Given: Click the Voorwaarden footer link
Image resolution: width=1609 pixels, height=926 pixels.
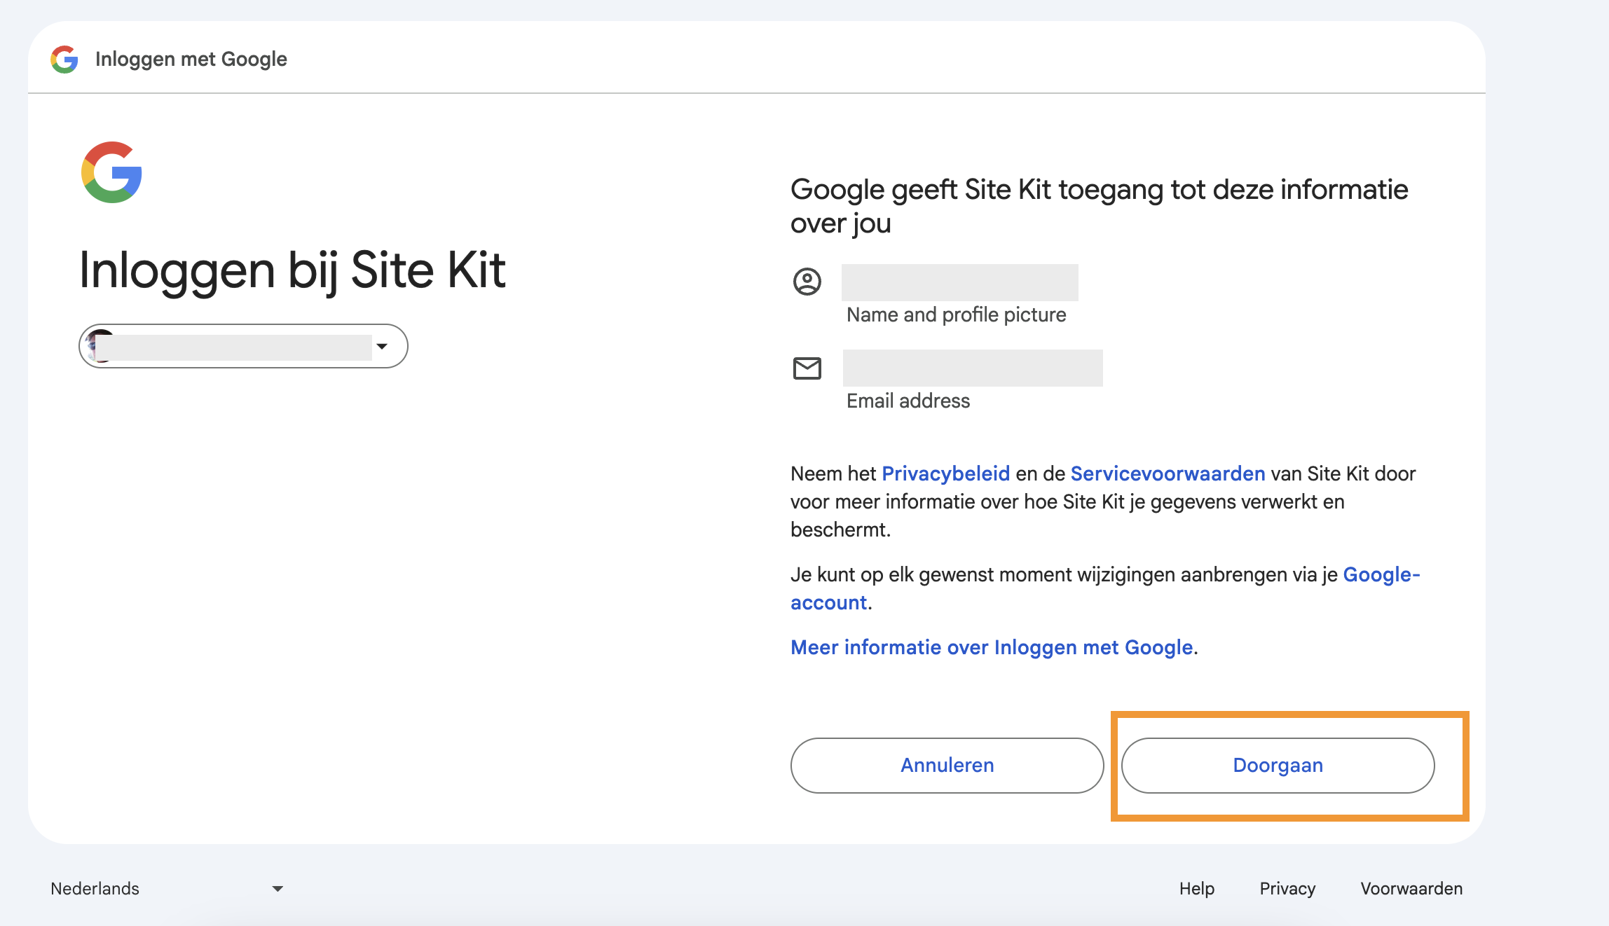Looking at the screenshot, I should pos(1411,888).
